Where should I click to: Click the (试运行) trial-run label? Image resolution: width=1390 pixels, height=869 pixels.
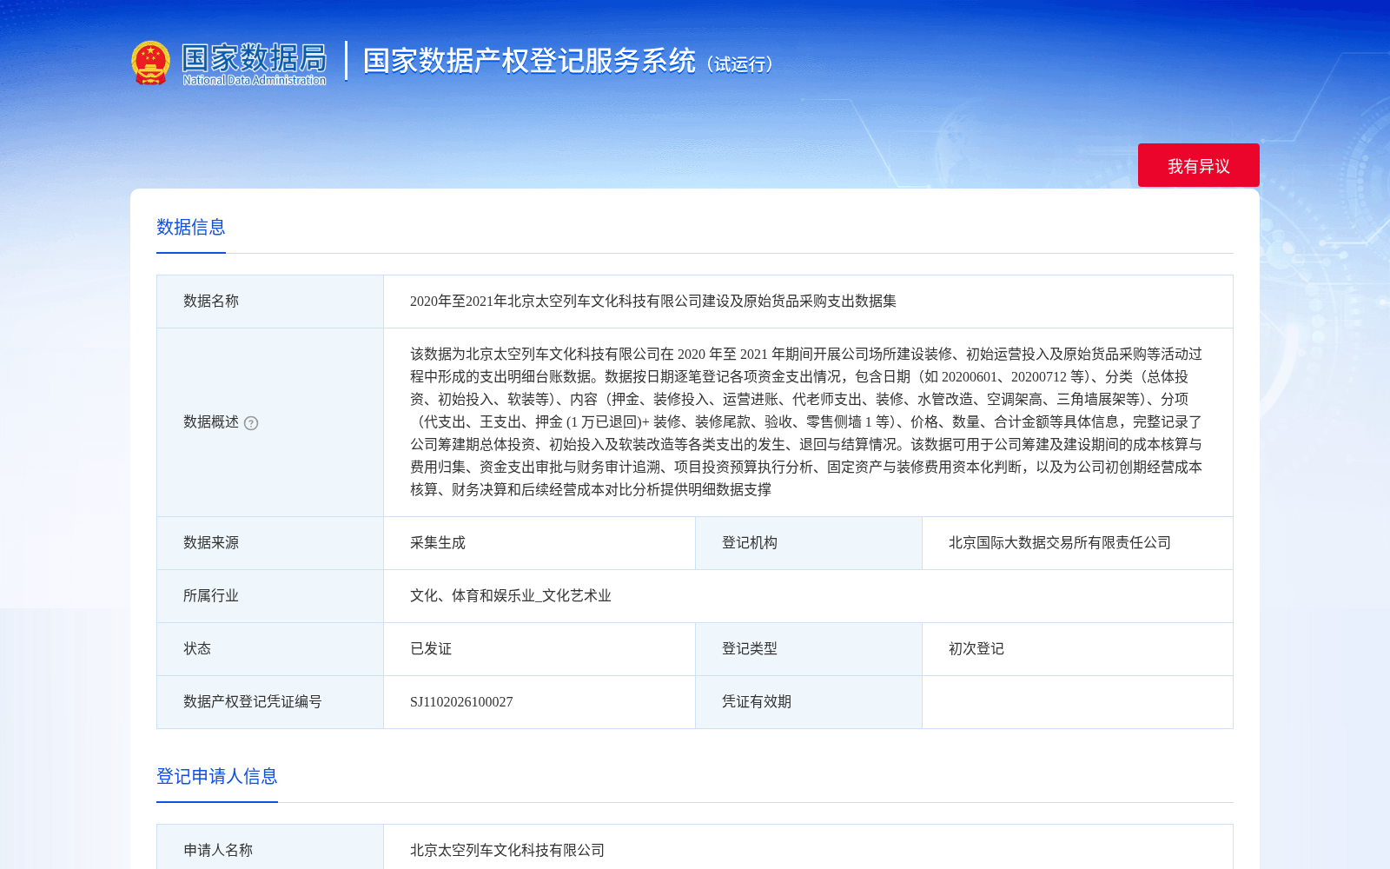click(x=740, y=64)
